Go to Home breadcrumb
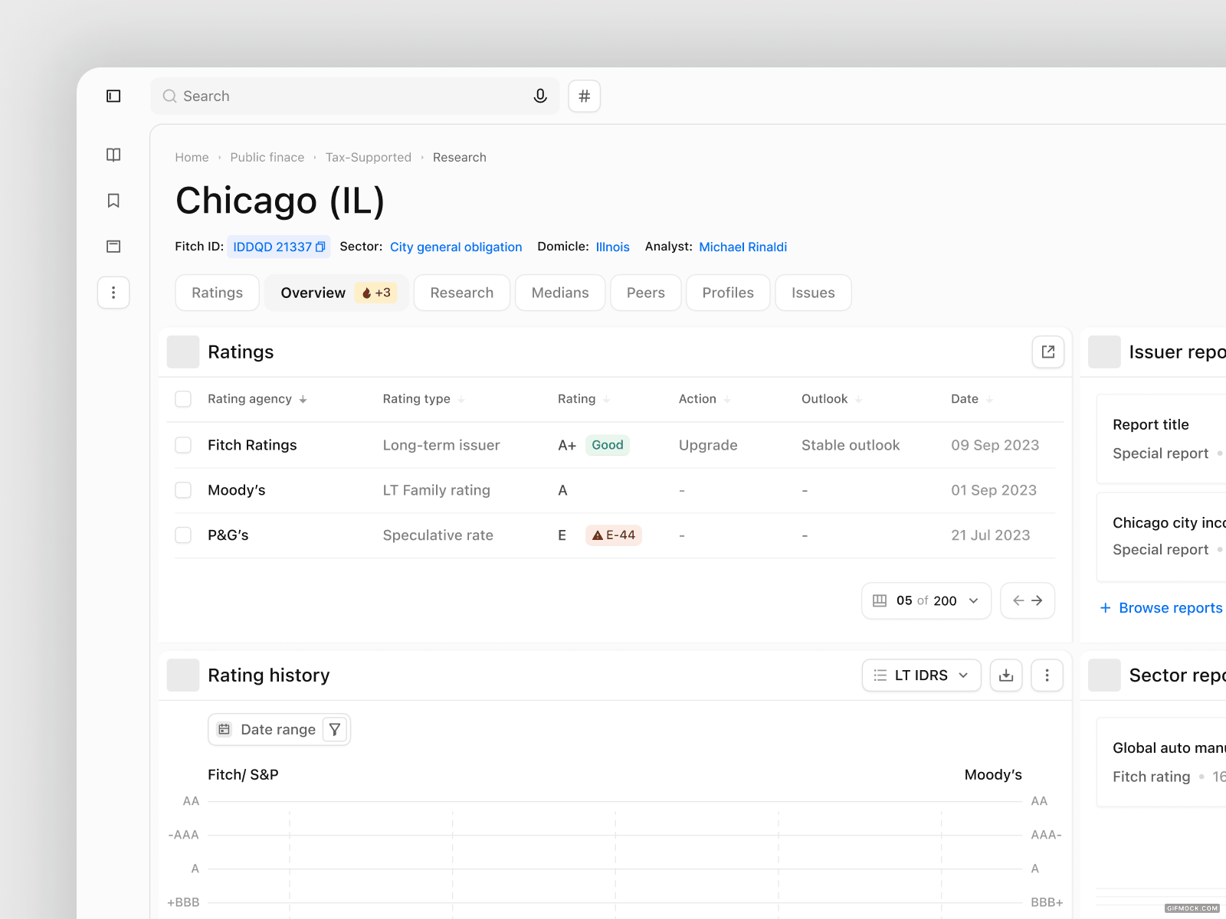The image size is (1226, 919). 192,157
